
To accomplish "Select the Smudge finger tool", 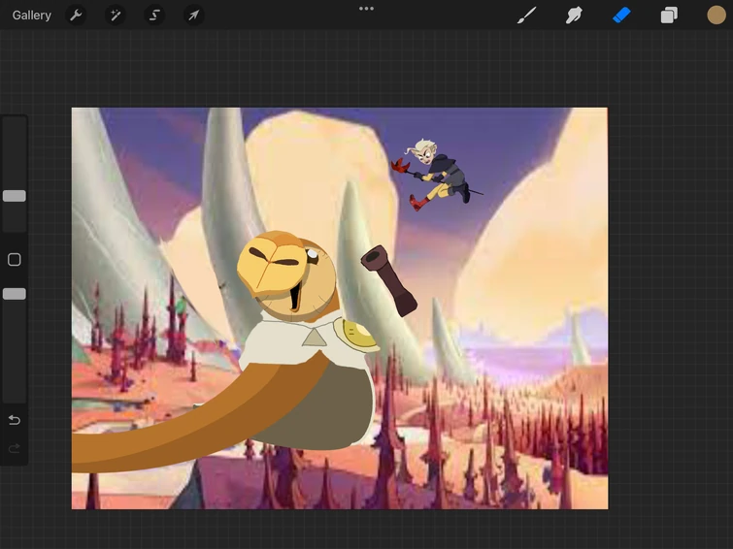I will pyautogui.click(x=574, y=16).
